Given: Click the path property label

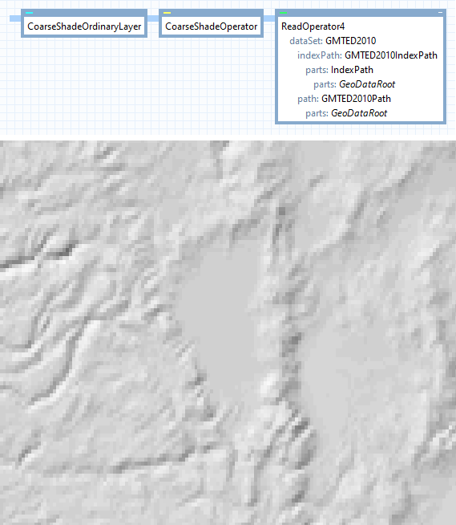Looking at the screenshot, I should (308, 99).
